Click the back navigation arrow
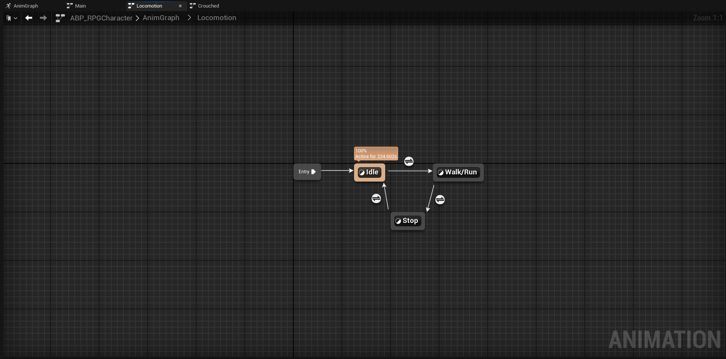726x359 pixels. coord(28,18)
